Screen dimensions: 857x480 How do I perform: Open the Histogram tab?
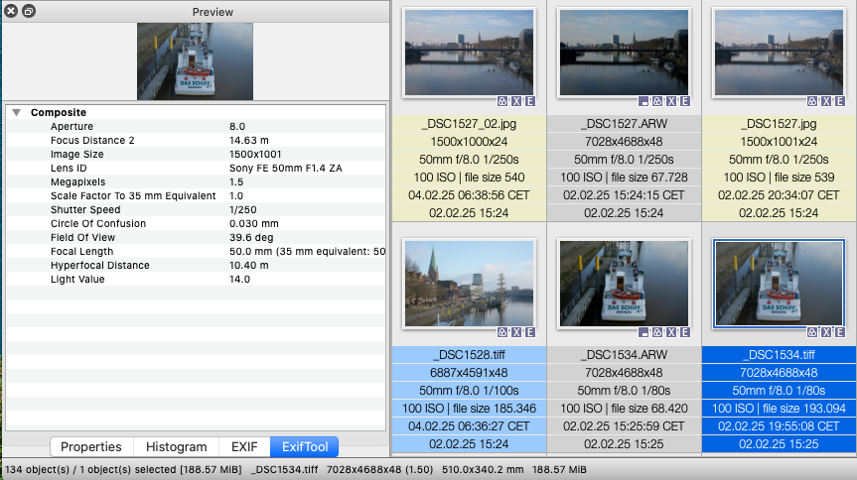[x=177, y=447]
